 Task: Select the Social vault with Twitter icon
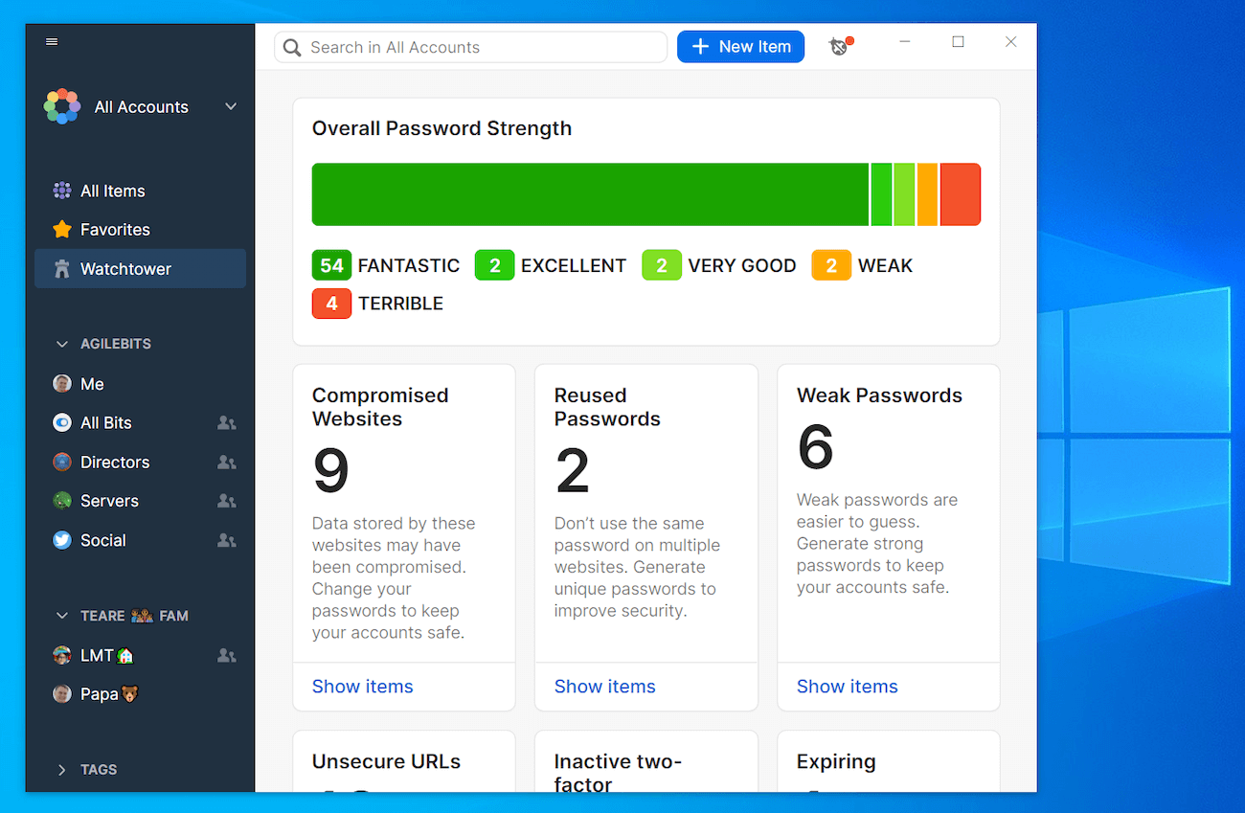pos(100,539)
